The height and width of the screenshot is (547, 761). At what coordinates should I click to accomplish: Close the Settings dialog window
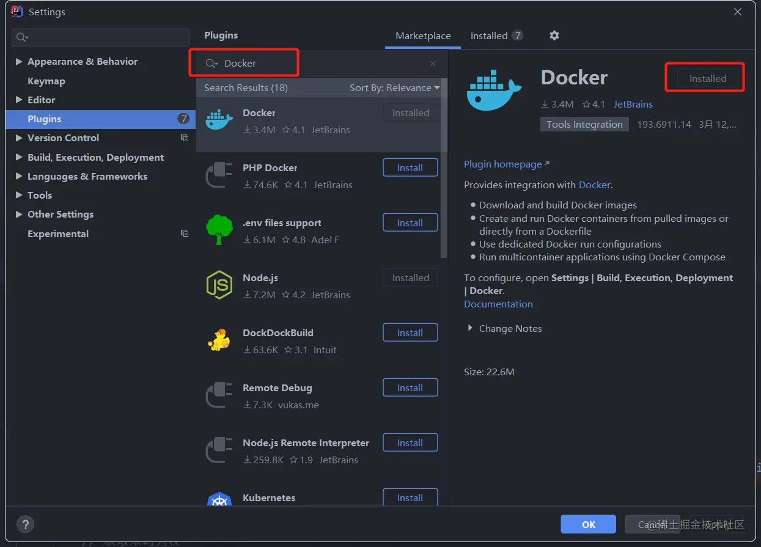(738, 12)
